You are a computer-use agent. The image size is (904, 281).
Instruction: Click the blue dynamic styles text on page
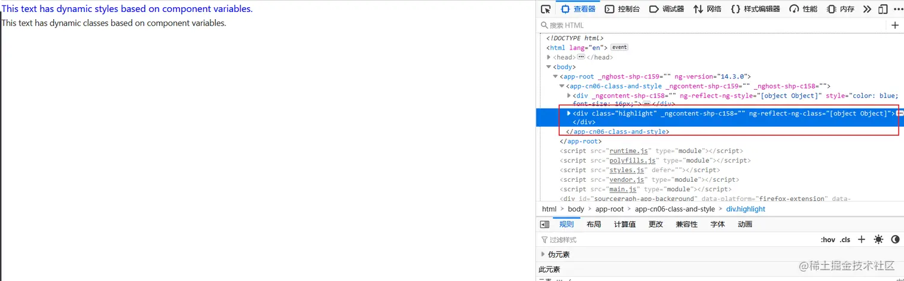(x=127, y=9)
